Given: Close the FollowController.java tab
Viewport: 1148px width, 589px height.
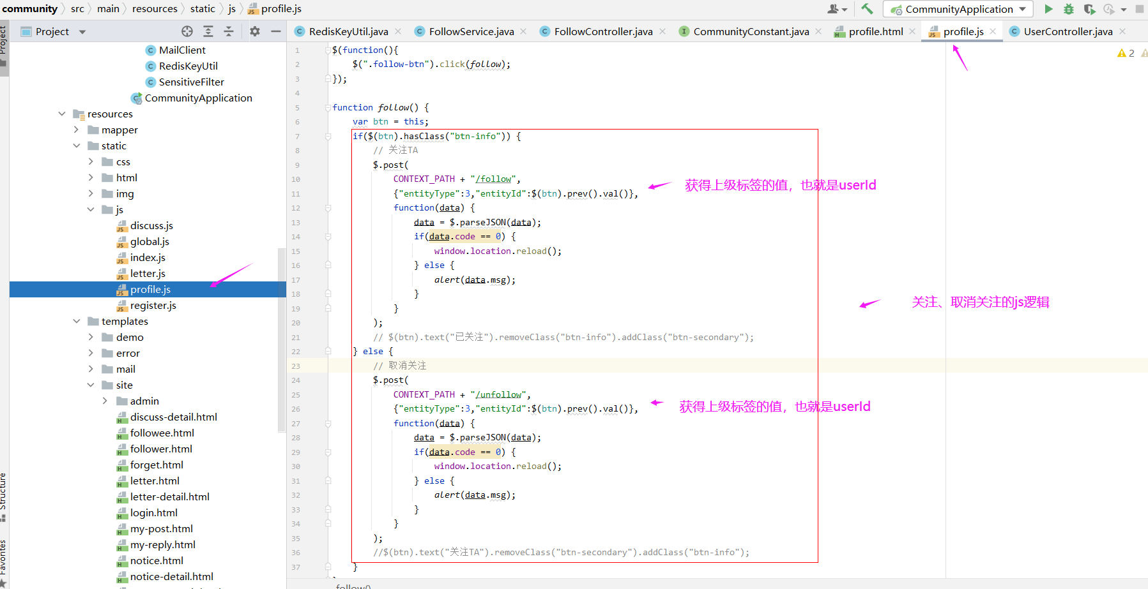Looking at the screenshot, I should point(663,31).
